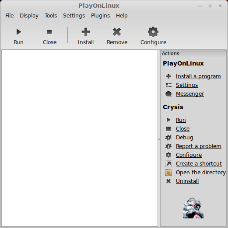Click gear icon beside sidebar Configure link
Screen dimensions: 228x228
coord(168,155)
